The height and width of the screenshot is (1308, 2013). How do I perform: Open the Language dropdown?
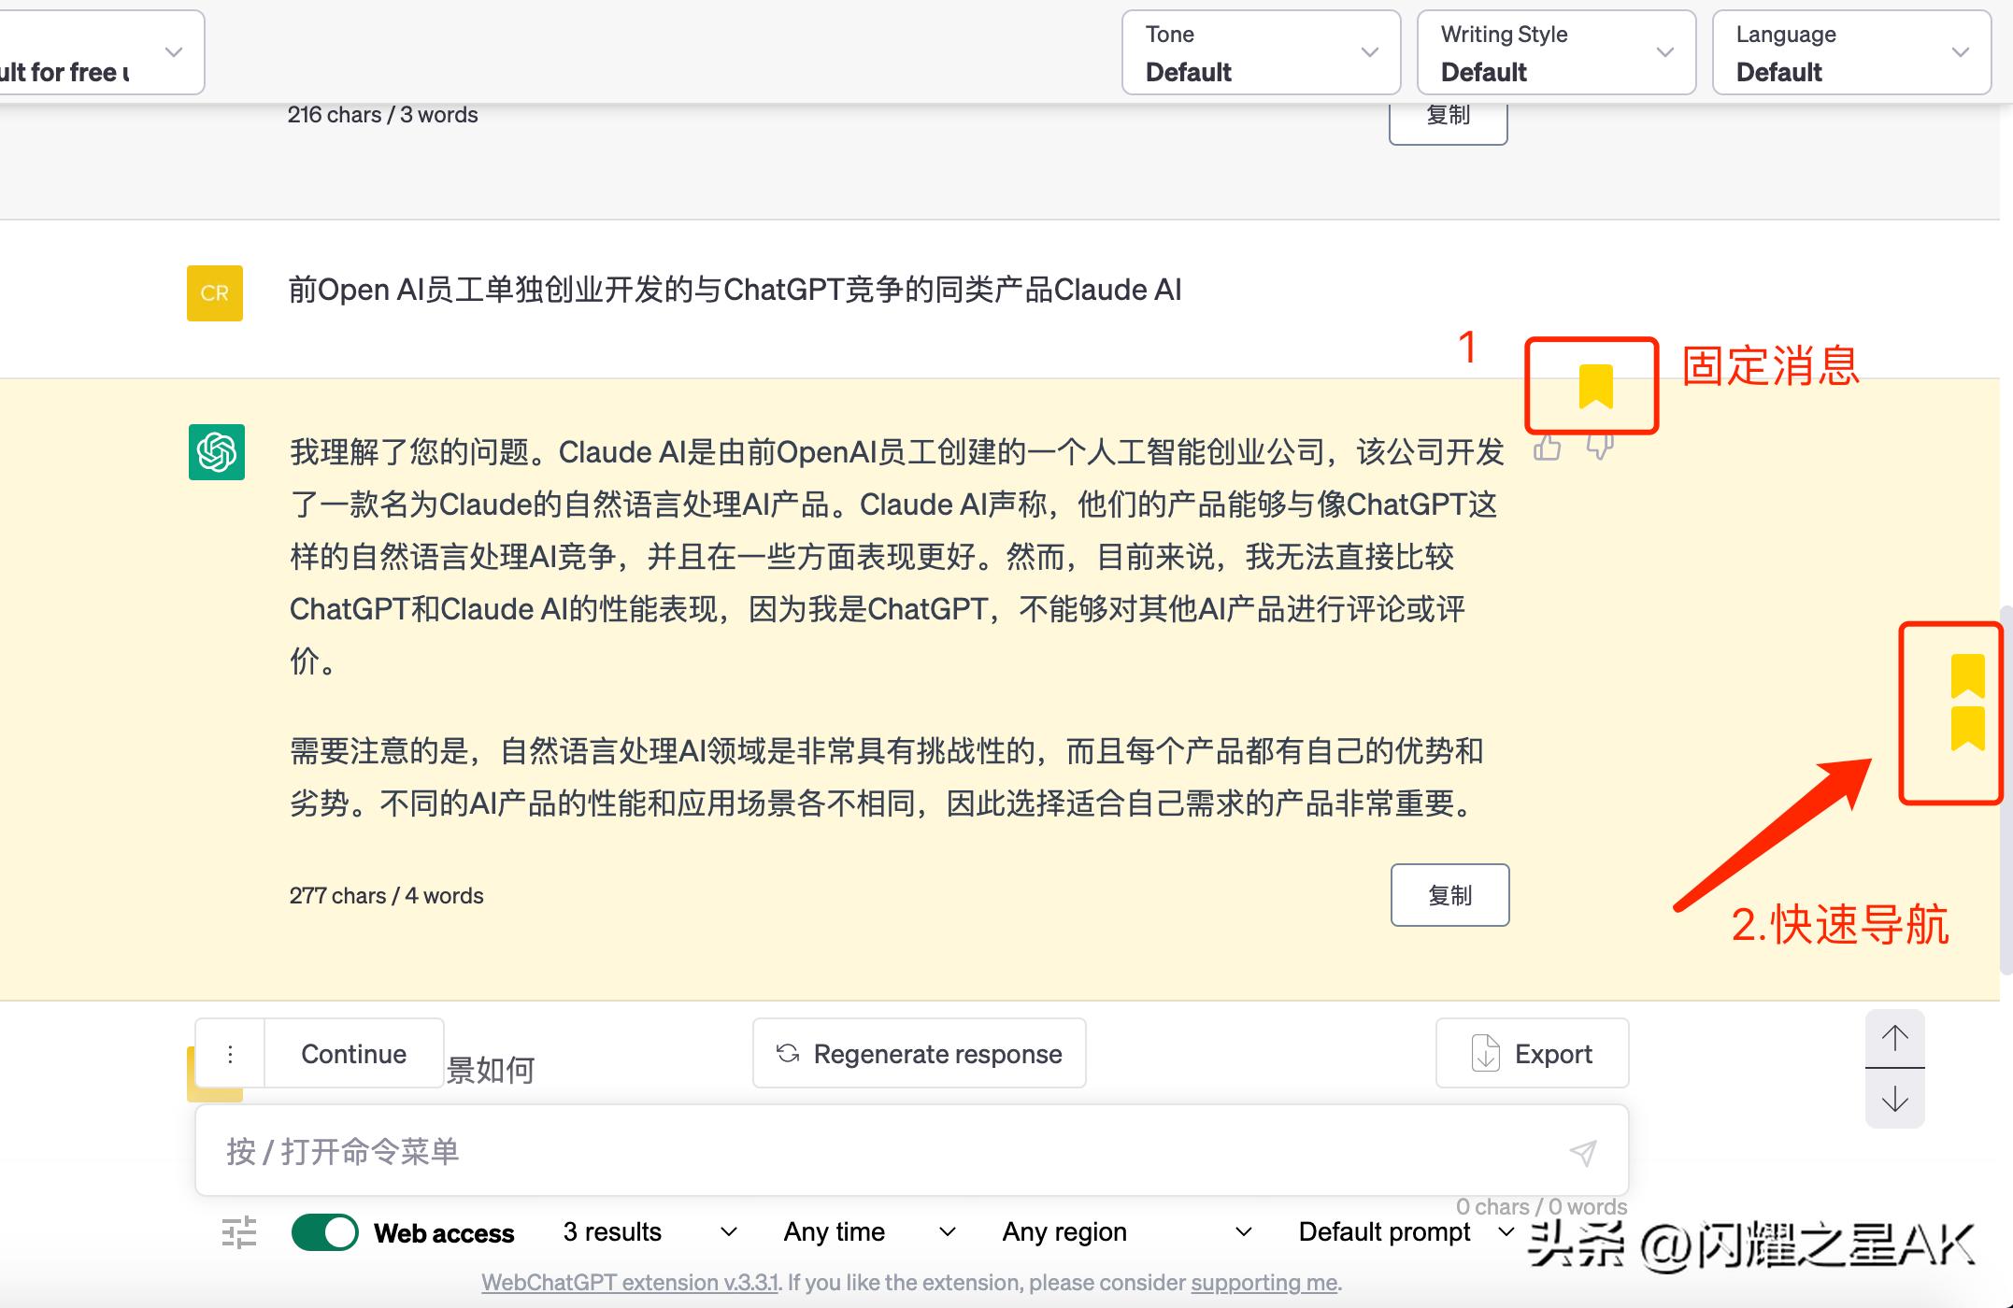pyautogui.click(x=1851, y=53)
